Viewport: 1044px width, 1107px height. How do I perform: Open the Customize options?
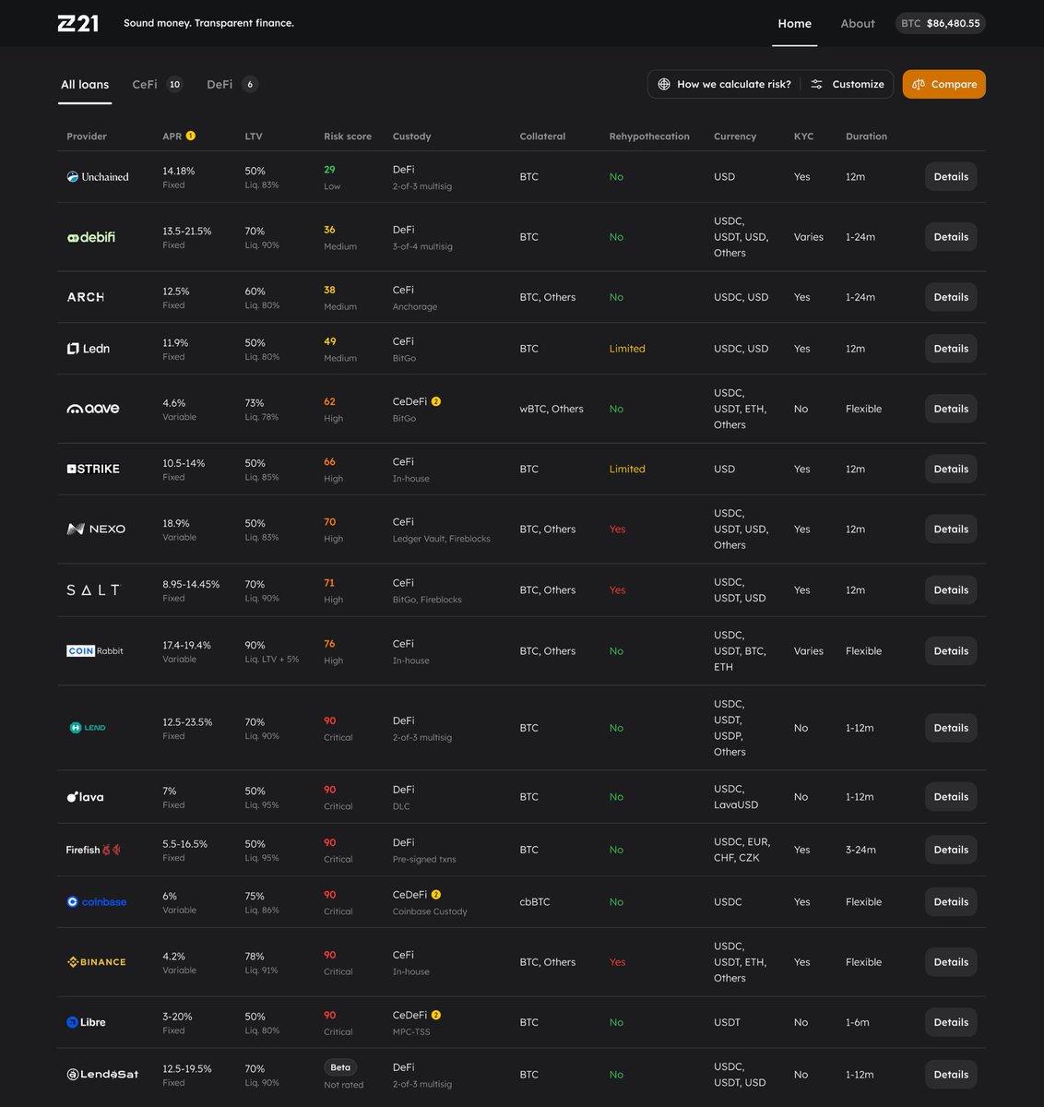[847, 84]
